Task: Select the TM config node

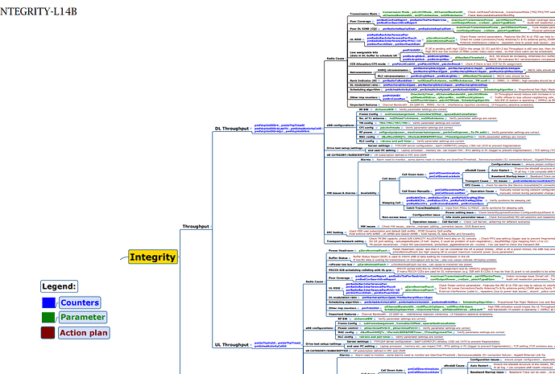Action: (x=366, y=123)
